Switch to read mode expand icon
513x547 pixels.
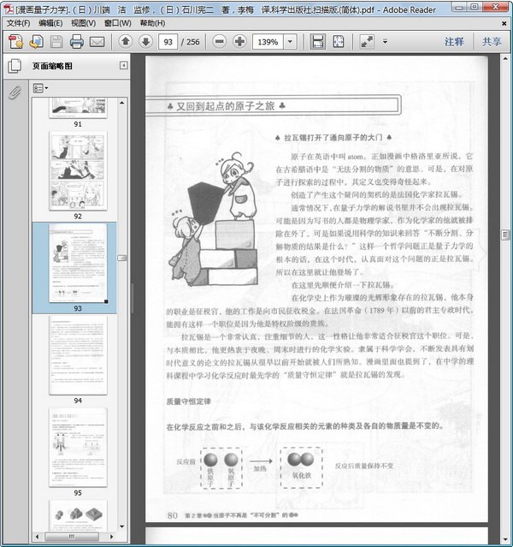[367, 41]
